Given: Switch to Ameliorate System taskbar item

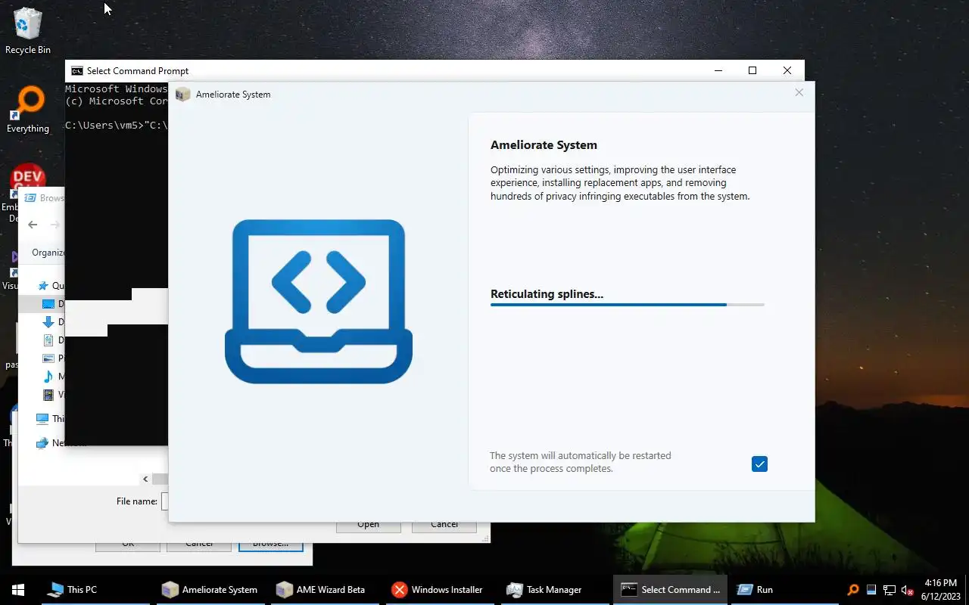Looking at the screenshot, I should click(210, 590).
